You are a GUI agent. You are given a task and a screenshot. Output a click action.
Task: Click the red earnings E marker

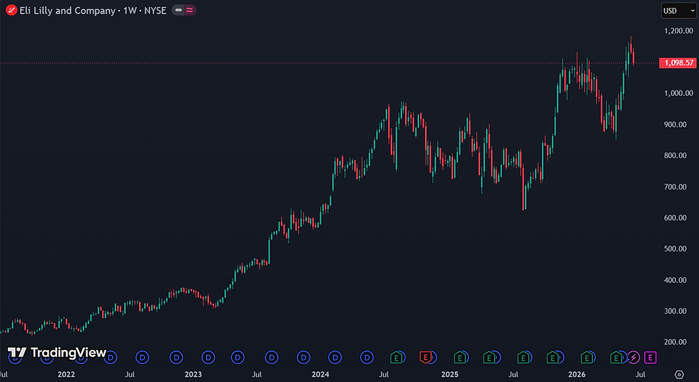pyautogui.click(x=425, y=357)
